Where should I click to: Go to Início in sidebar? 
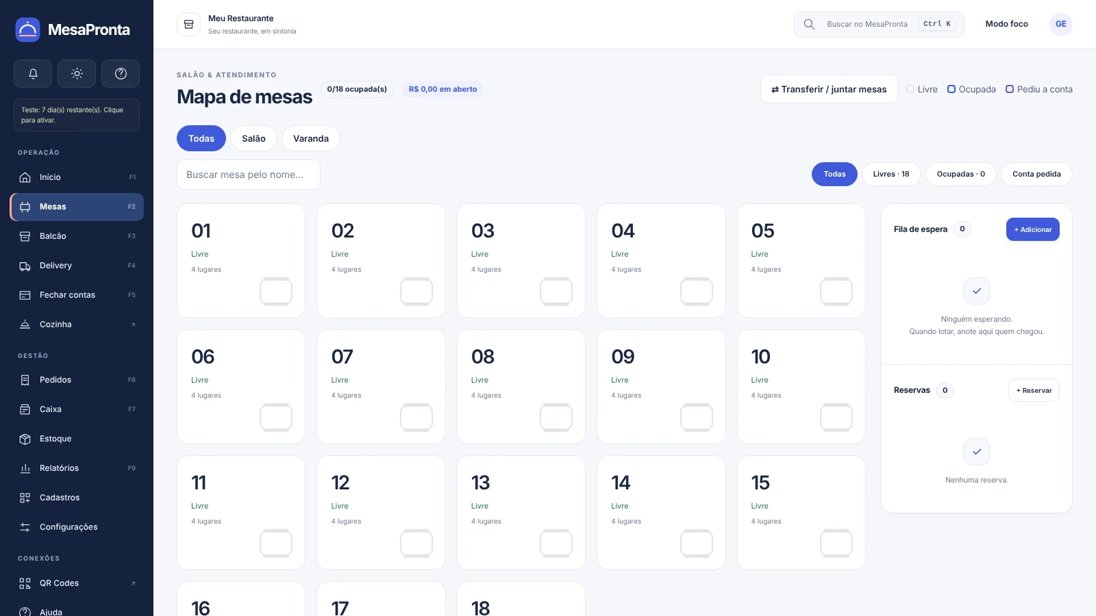click(77, 177)
